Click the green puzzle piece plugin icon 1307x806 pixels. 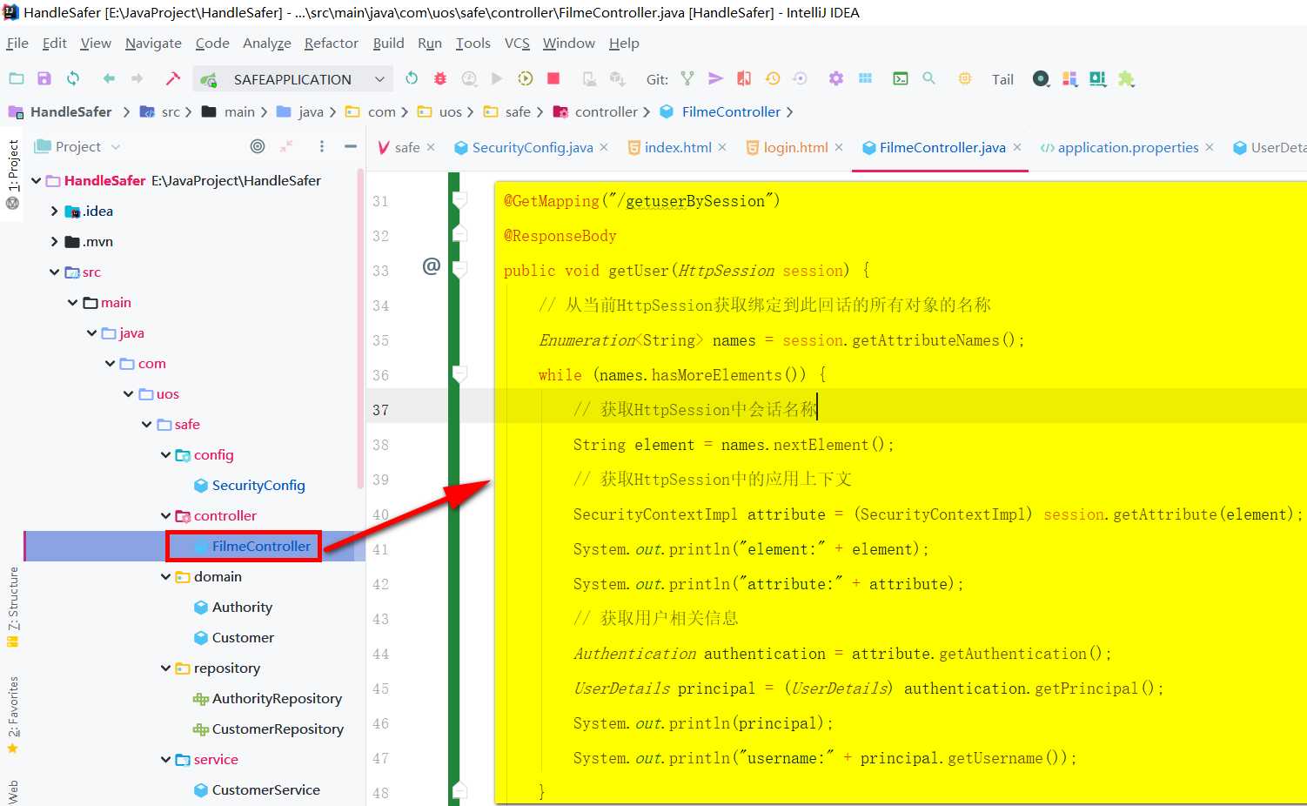1126,78
